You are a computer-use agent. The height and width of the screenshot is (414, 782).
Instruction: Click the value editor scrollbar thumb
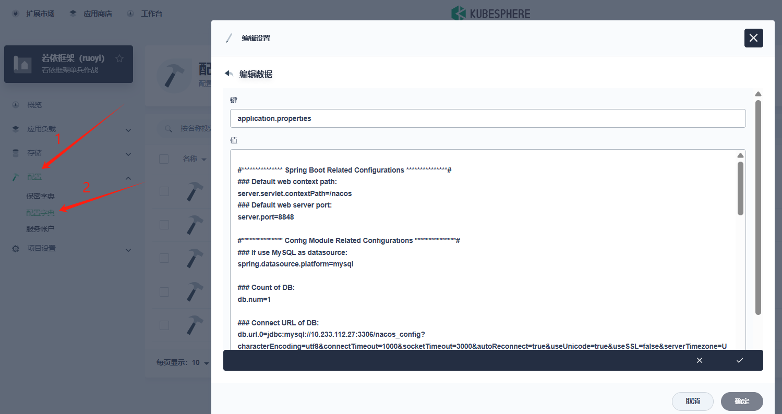point(740,188)
